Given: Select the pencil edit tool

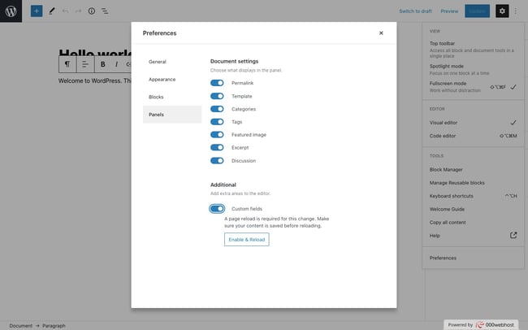Looking at the screenshot, I should (51, 11).
